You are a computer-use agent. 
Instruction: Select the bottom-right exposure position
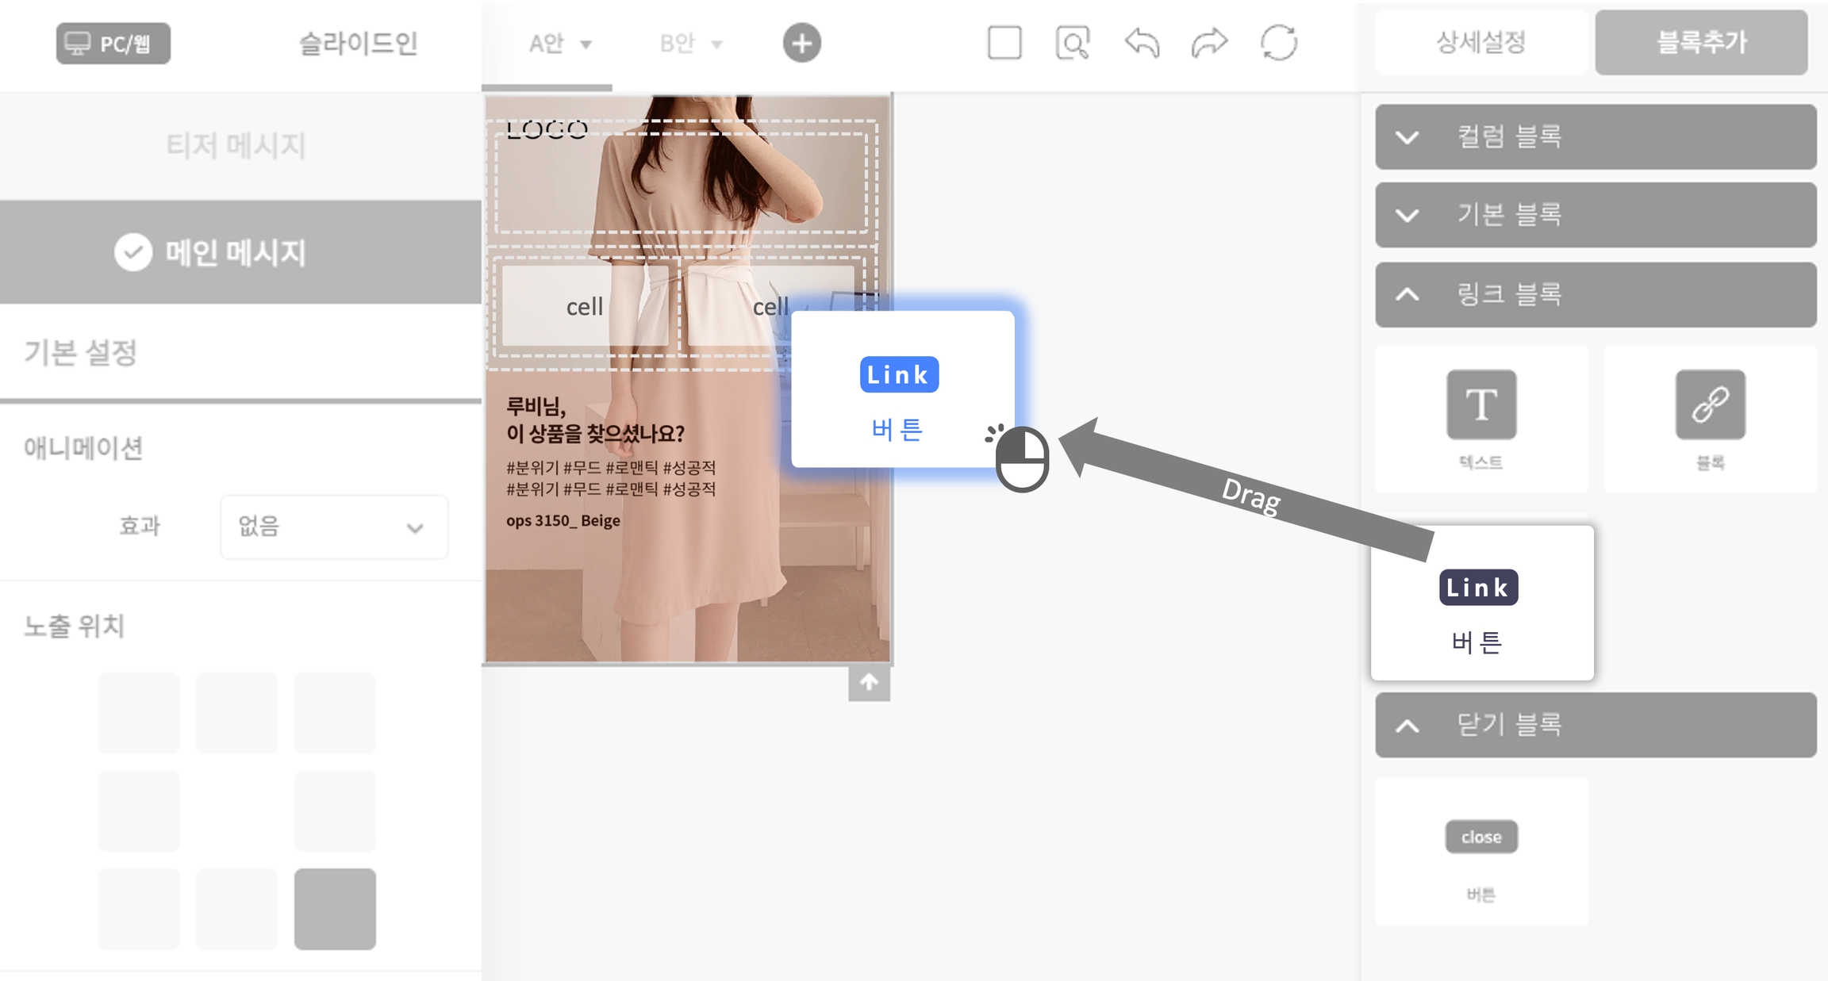click(335, 909)
